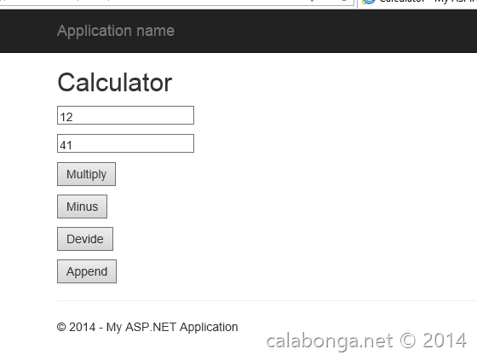Focus the first number field containing 12
The image size is (477, 355).
125,115
